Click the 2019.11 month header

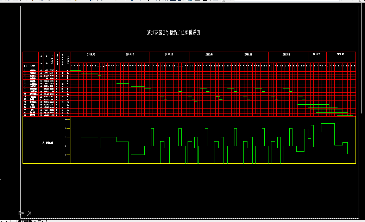[286, 54]
